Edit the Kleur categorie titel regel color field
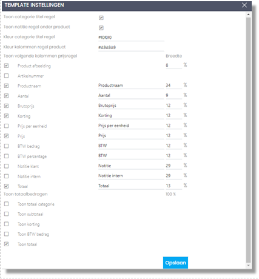Image resolution: width=259 pixels, height=279 pixels. click(131, 38)
